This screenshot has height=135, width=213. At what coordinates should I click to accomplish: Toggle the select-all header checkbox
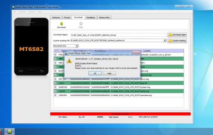pos(56,51)
